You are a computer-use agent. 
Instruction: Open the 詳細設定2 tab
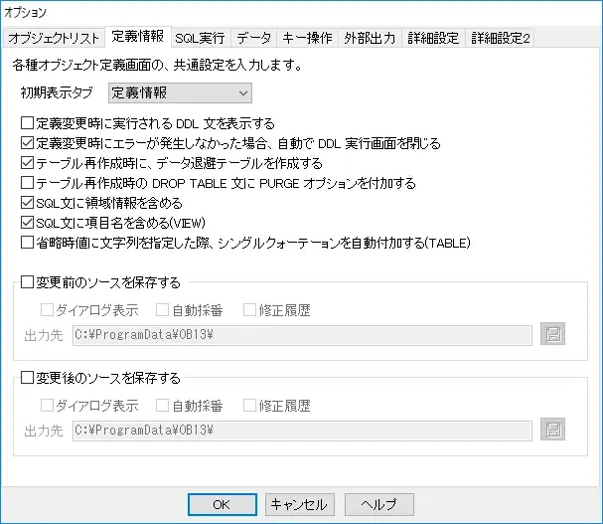pos(501,39)
